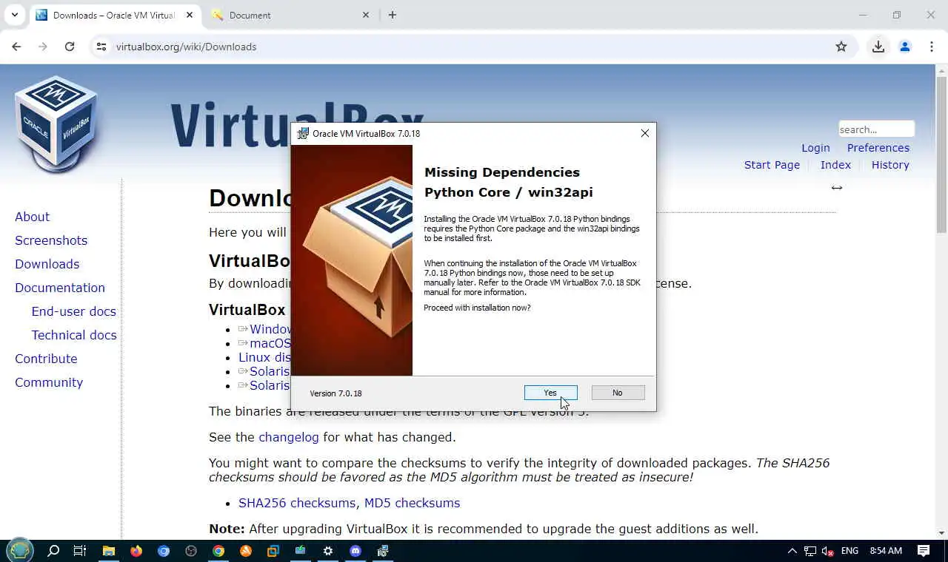Close the Oracle VM VirtualBox installer dialog
Viewport: 948px width, 562px height.
point(644,133)
